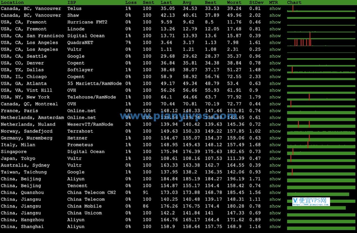Screen dimensions: 357x233
Task: Click 'show' in Google Seattle row
Action: (275, 56)
